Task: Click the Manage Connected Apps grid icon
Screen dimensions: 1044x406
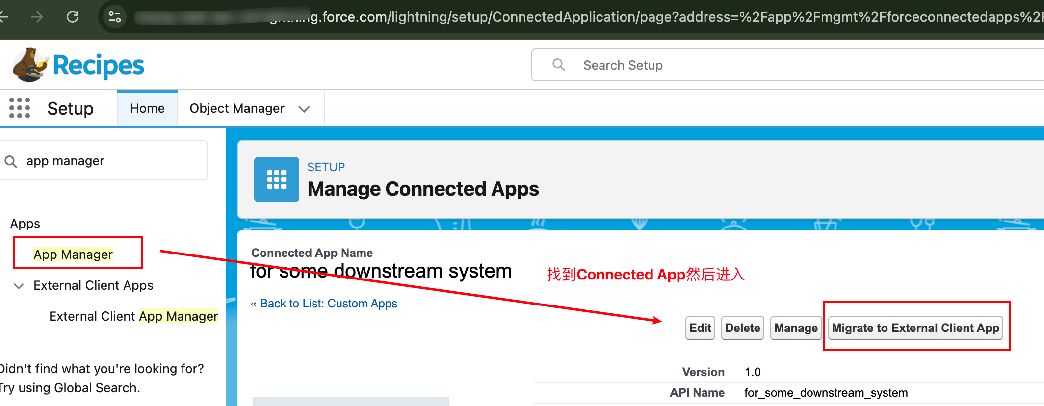Action: pyautogui.click(x=276, y=179)
